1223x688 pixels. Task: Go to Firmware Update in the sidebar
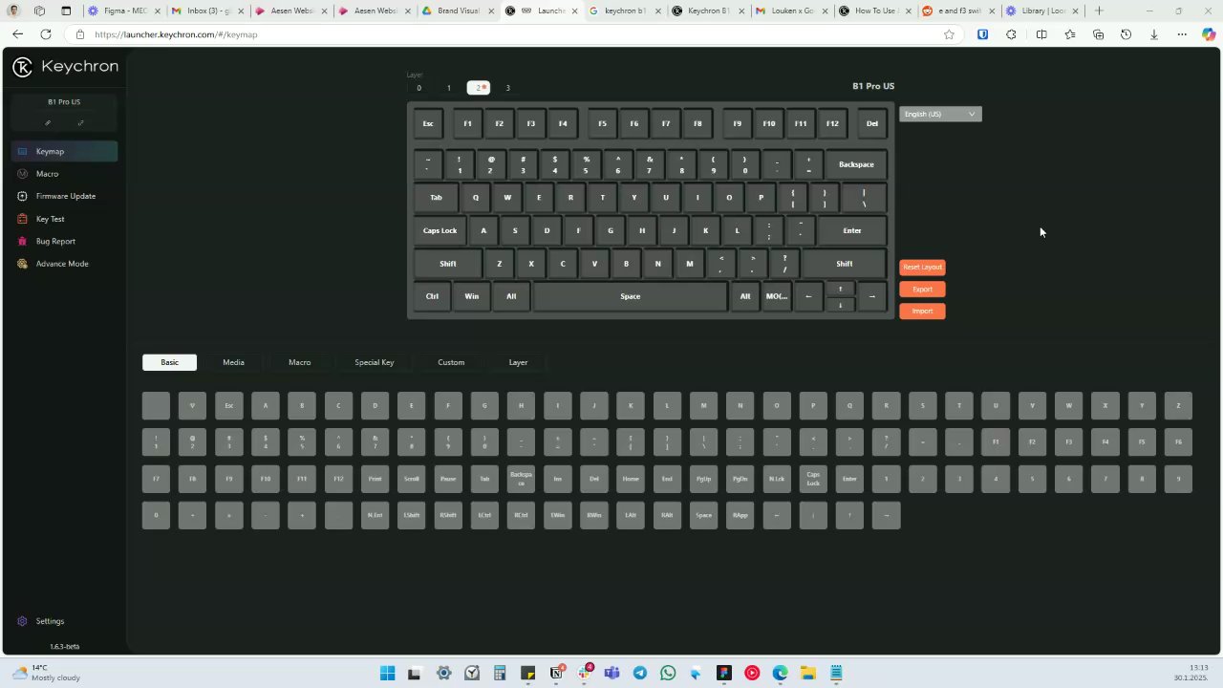tap(64, 196)
